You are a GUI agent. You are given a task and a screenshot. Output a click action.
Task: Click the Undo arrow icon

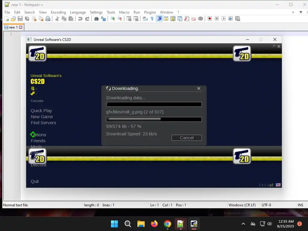[x=80, y=19]
